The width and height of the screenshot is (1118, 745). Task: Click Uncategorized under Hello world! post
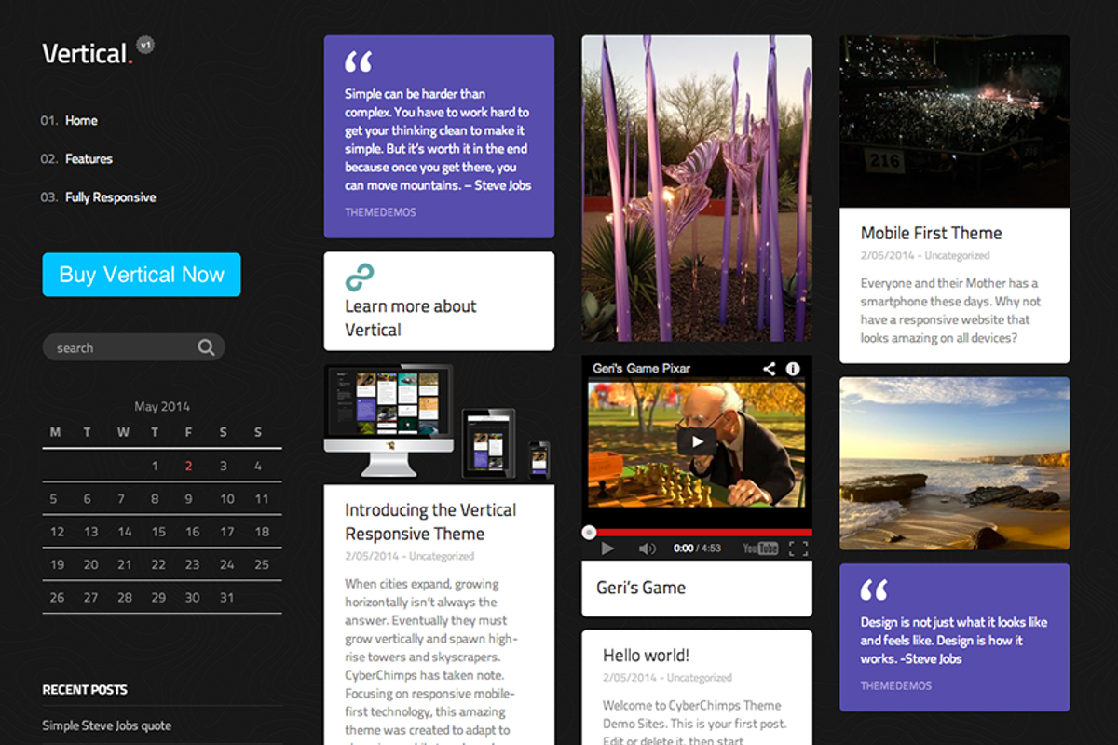point(700,678)
